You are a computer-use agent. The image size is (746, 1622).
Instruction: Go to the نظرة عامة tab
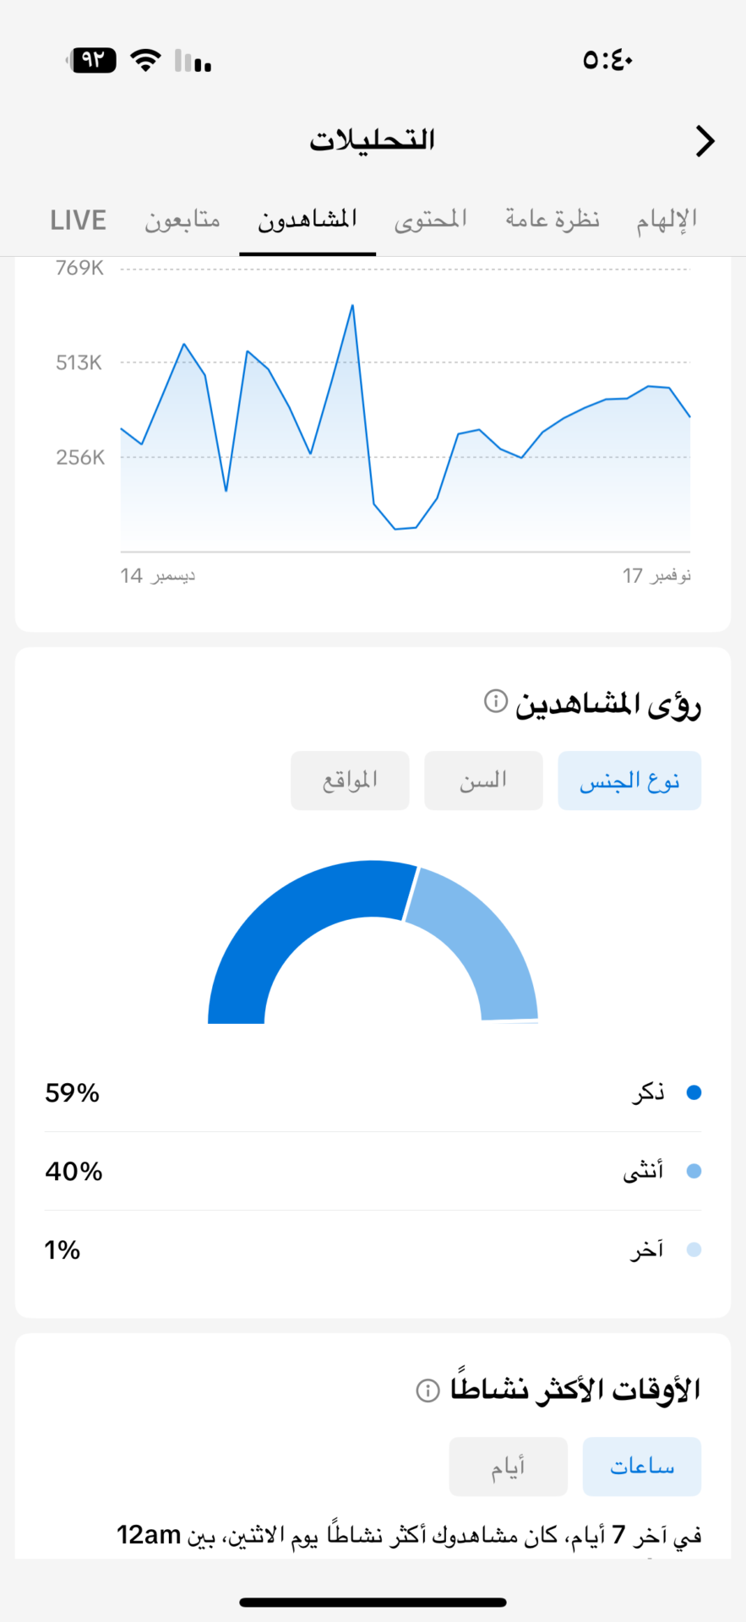coord(553,220)
